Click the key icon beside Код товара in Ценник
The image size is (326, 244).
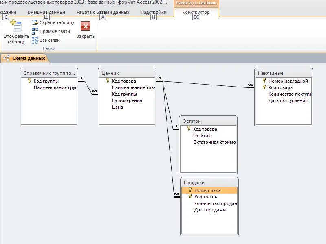[108, 81]
